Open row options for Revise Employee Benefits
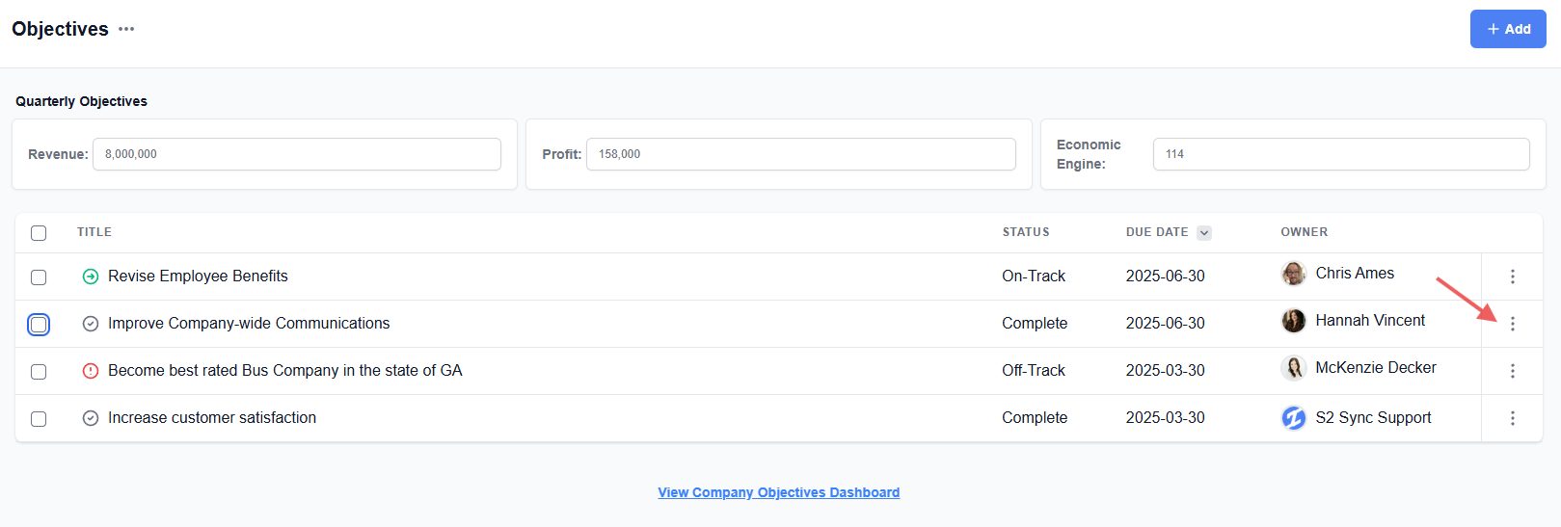This screenshot has width=1561, height=527. click(1512, 277)
